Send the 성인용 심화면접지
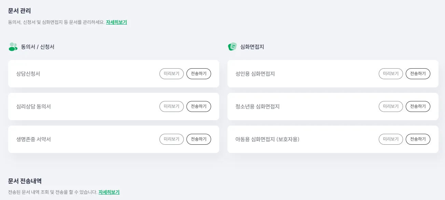Viewport: 445px width, 200px height. (x=418, y=74)
